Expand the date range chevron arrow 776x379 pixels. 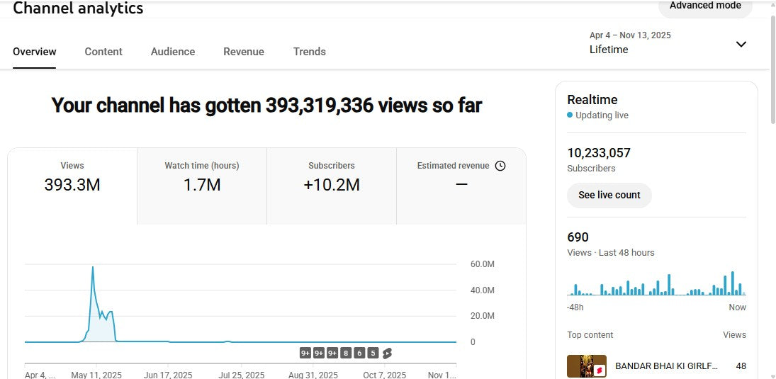(741, 44)
